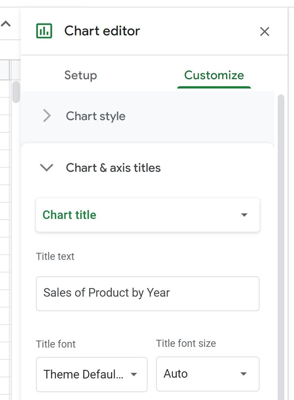The width and height of the screenshot is (294, 400).
Task: Click the Chart title dropdown arrow
Action: (x=244, y=215)
